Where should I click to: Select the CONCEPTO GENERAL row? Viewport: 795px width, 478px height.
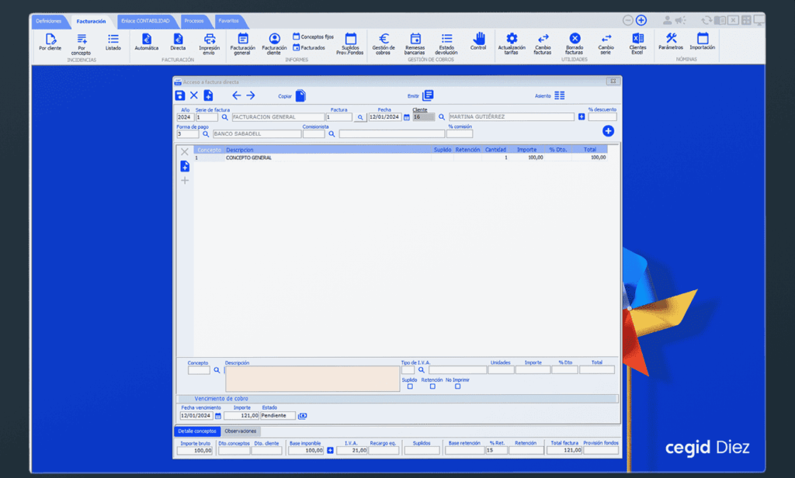point(401,158)
